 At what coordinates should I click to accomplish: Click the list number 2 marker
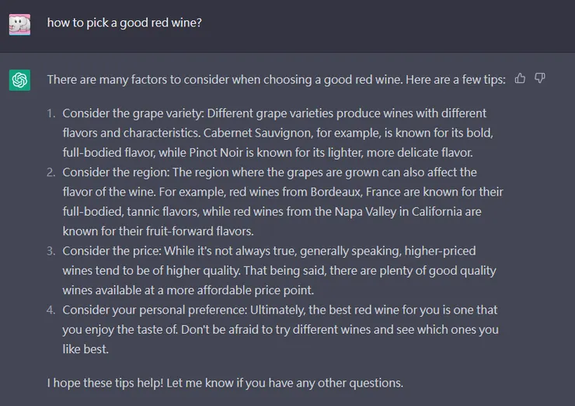pos(51,172)
